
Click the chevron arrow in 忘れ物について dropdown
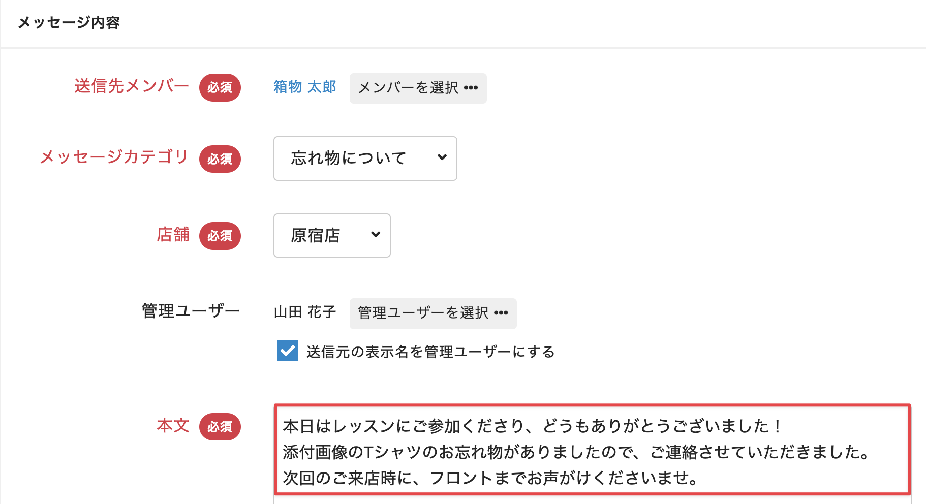click(x=442, y=157)
